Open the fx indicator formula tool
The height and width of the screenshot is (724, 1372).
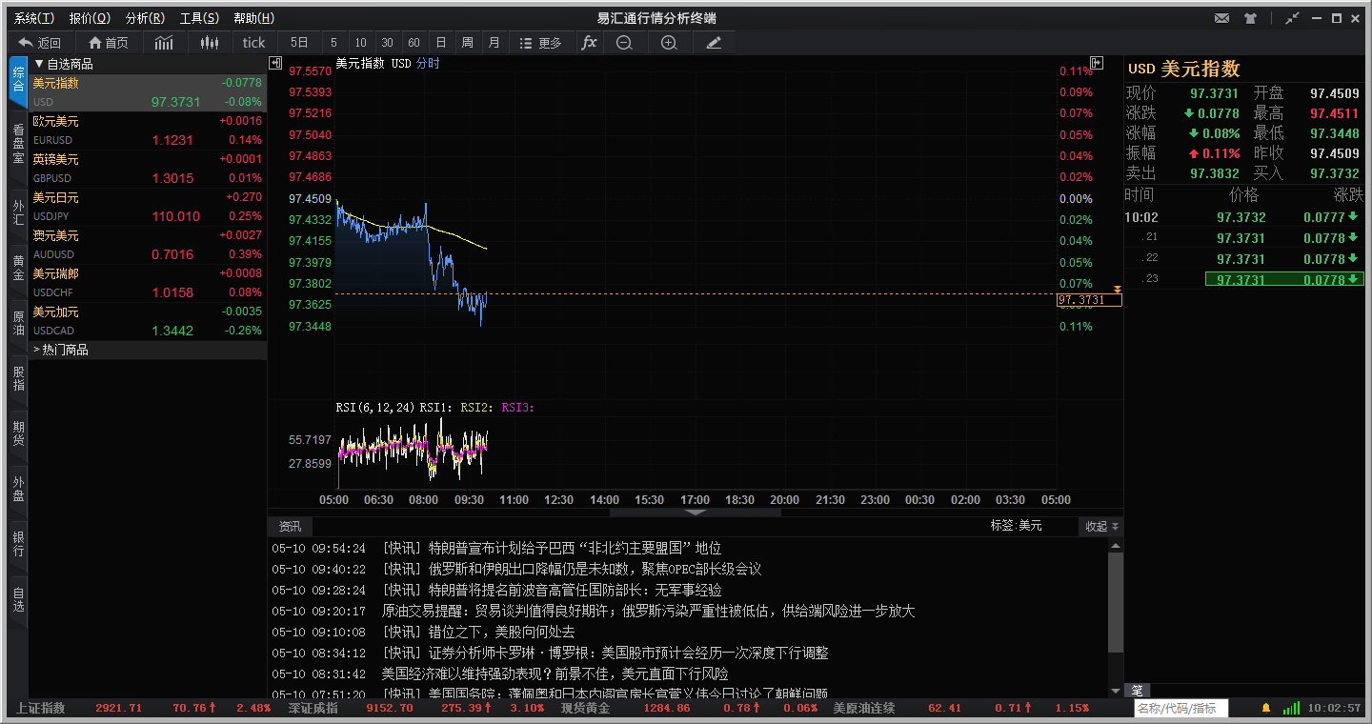589,43
